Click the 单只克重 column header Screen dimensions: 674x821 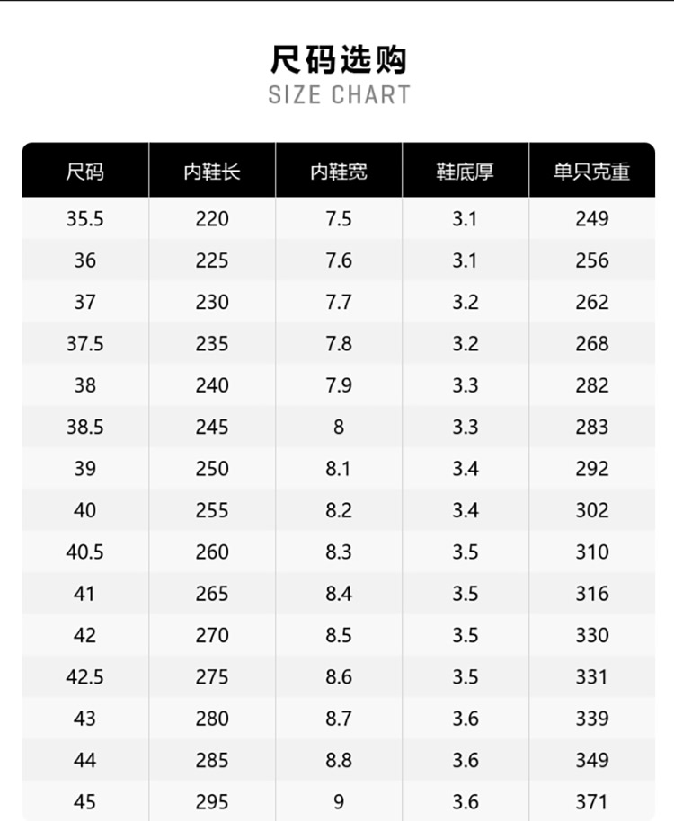(x=592, y=172)
